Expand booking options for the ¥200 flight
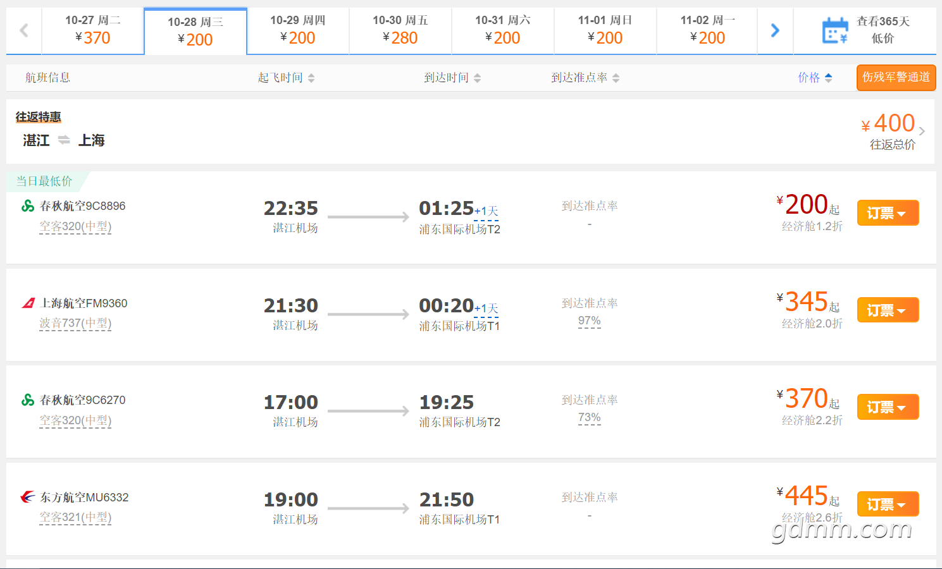 coord(888,213)
